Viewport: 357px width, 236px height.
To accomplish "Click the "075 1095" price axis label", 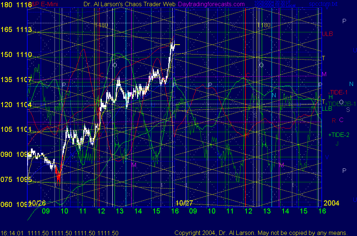I will click(x=16, y=179).
